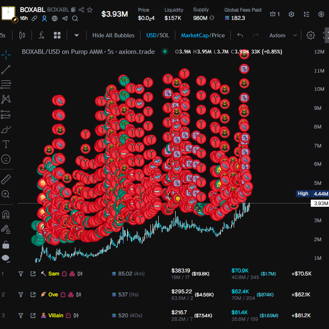Show Sam's trades on chart
This screenshot has height=329, width=329.
pyautogui.click(x=80, y=274)
